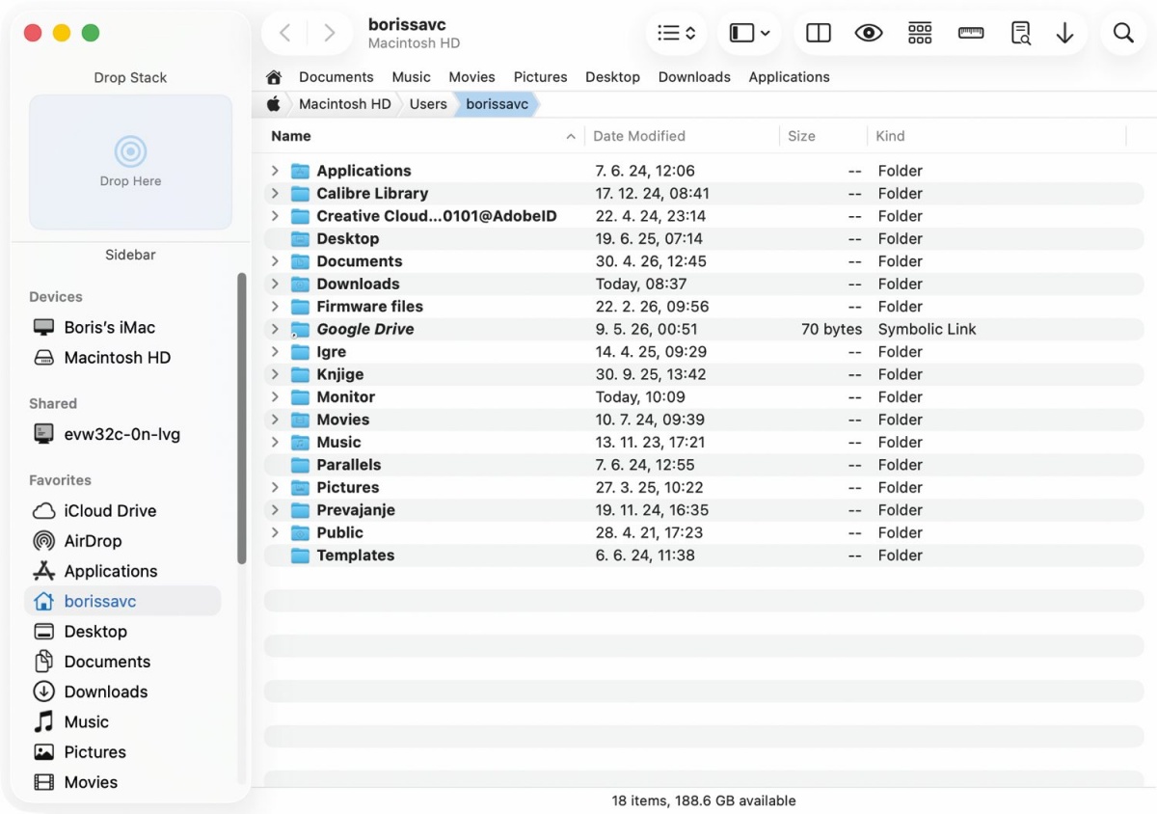This screenshot has width=1157, height=814.
Task: Click the ruler toolbar icon
Action: (971, 34)
